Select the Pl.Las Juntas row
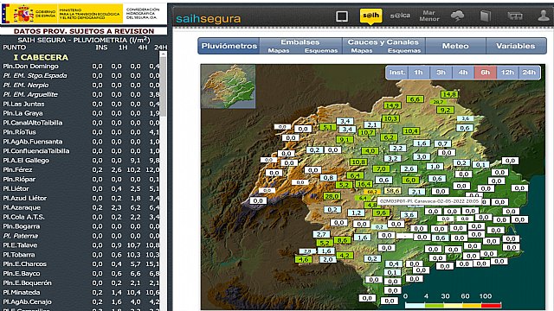The image size is (554, 311). pyautogui.click(x=81, y=104)
